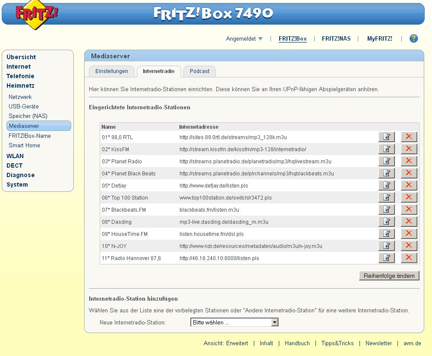Screen dimensions: 432x356
Task: Click the FRITZ! logo
Action: [37, 15]
